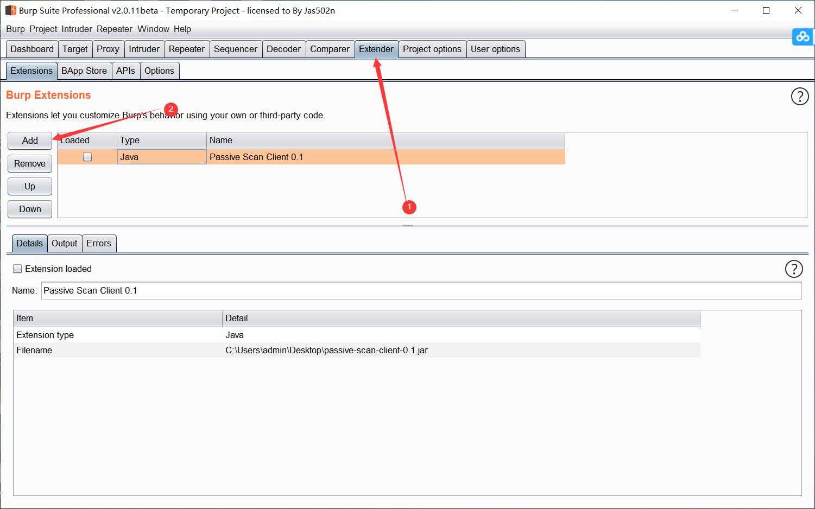Open the Help menu
The image size is (815, 509).
click(182, 29)
